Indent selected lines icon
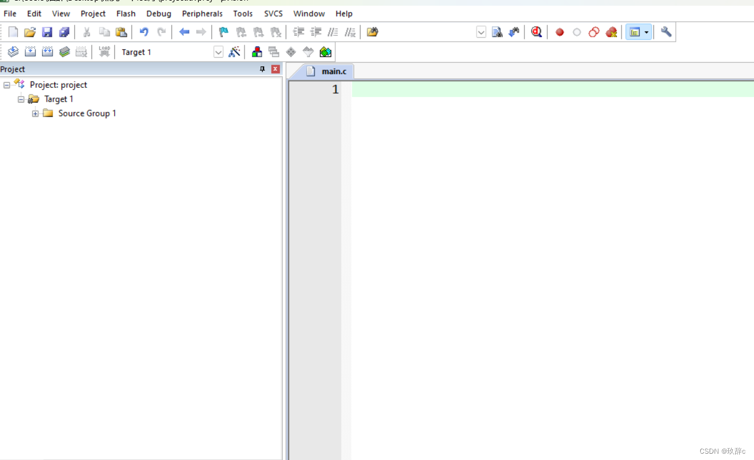This screenshot has width=754, height=460. coord(298,32)
